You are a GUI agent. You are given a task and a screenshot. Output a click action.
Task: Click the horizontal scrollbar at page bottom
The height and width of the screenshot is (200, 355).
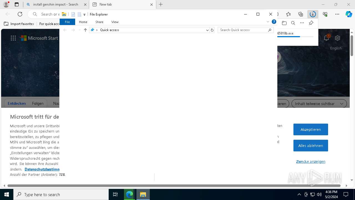[x=174, y=186]
